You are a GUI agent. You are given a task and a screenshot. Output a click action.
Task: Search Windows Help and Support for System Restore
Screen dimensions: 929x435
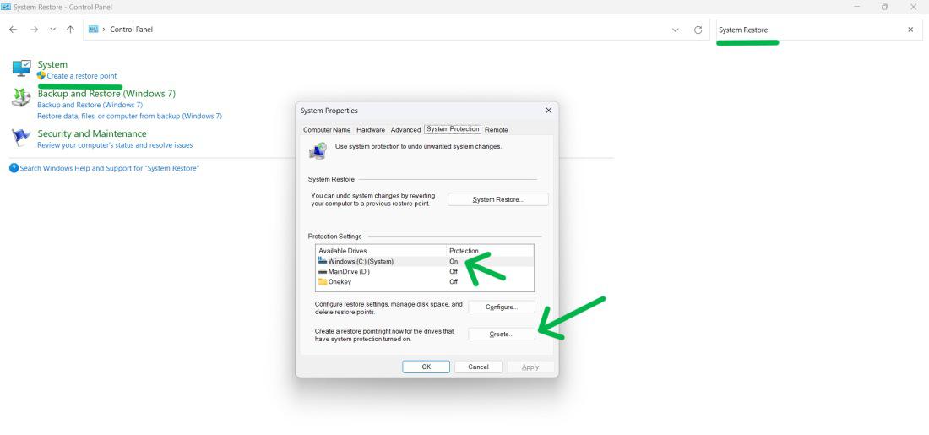(x=110, y=168)
